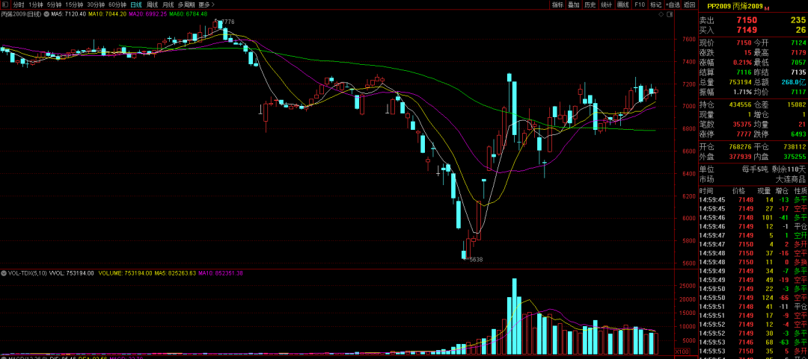
Task: Select the 30分钟 period tab
Action: (96, 4)
